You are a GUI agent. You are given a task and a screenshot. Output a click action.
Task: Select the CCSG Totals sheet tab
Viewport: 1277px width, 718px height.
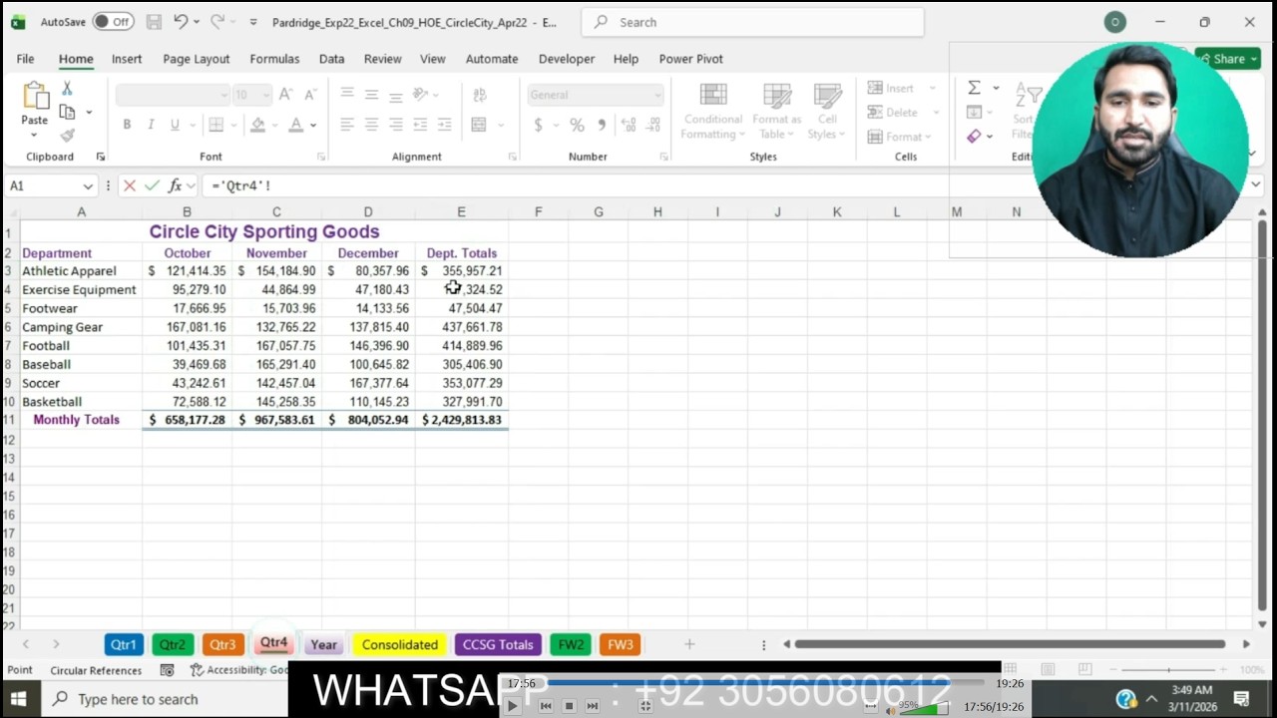coord(498,644)
